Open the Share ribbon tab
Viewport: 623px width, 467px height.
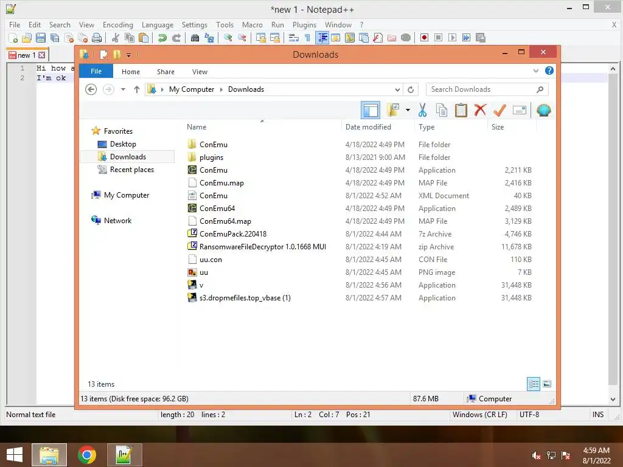[x=165, y=72]
